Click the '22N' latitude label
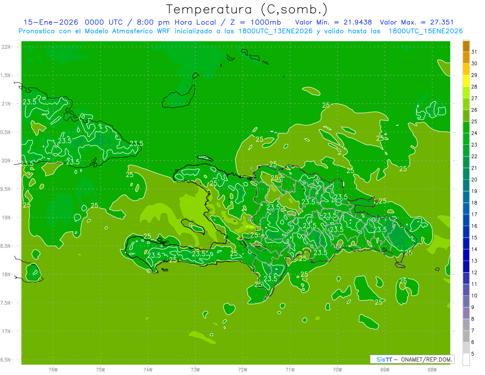The image size is (485, 375). pyautogui.click(x=6, y=47)
